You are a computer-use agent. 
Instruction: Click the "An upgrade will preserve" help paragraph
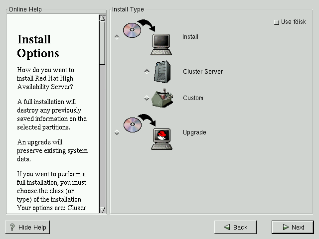tap(52, 150)
